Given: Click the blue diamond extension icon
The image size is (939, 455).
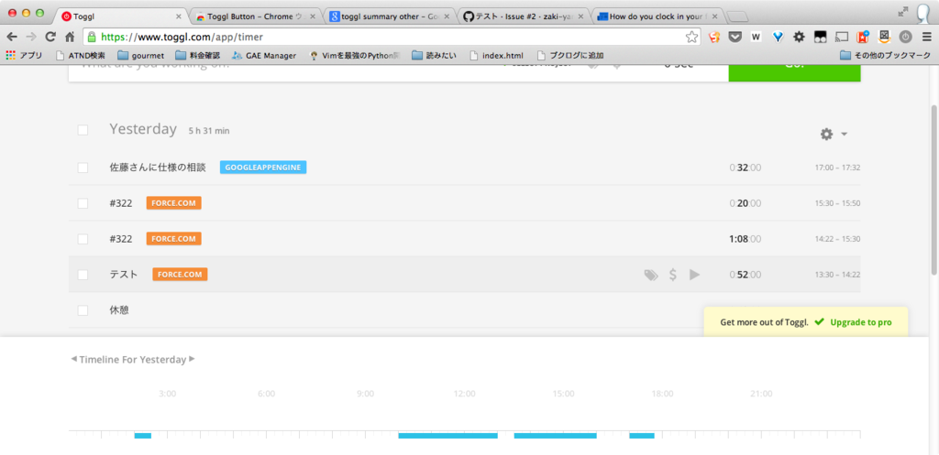Looking at the screenshot, I should tap(778, 37).
